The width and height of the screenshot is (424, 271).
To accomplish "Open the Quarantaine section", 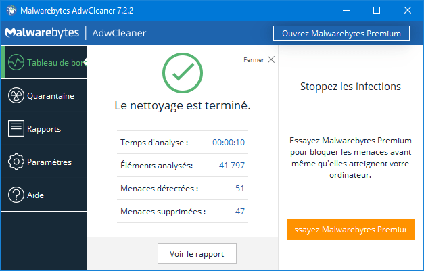I will 44,96.
